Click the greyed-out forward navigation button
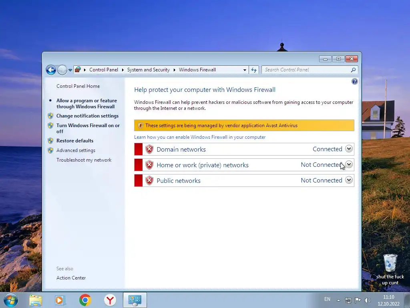The image size is (410, 308). pyautogui.click(x=62, y=70)
